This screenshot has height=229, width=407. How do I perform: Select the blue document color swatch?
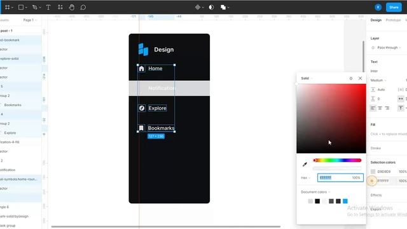pyautogui.click(x=345, y=201)
